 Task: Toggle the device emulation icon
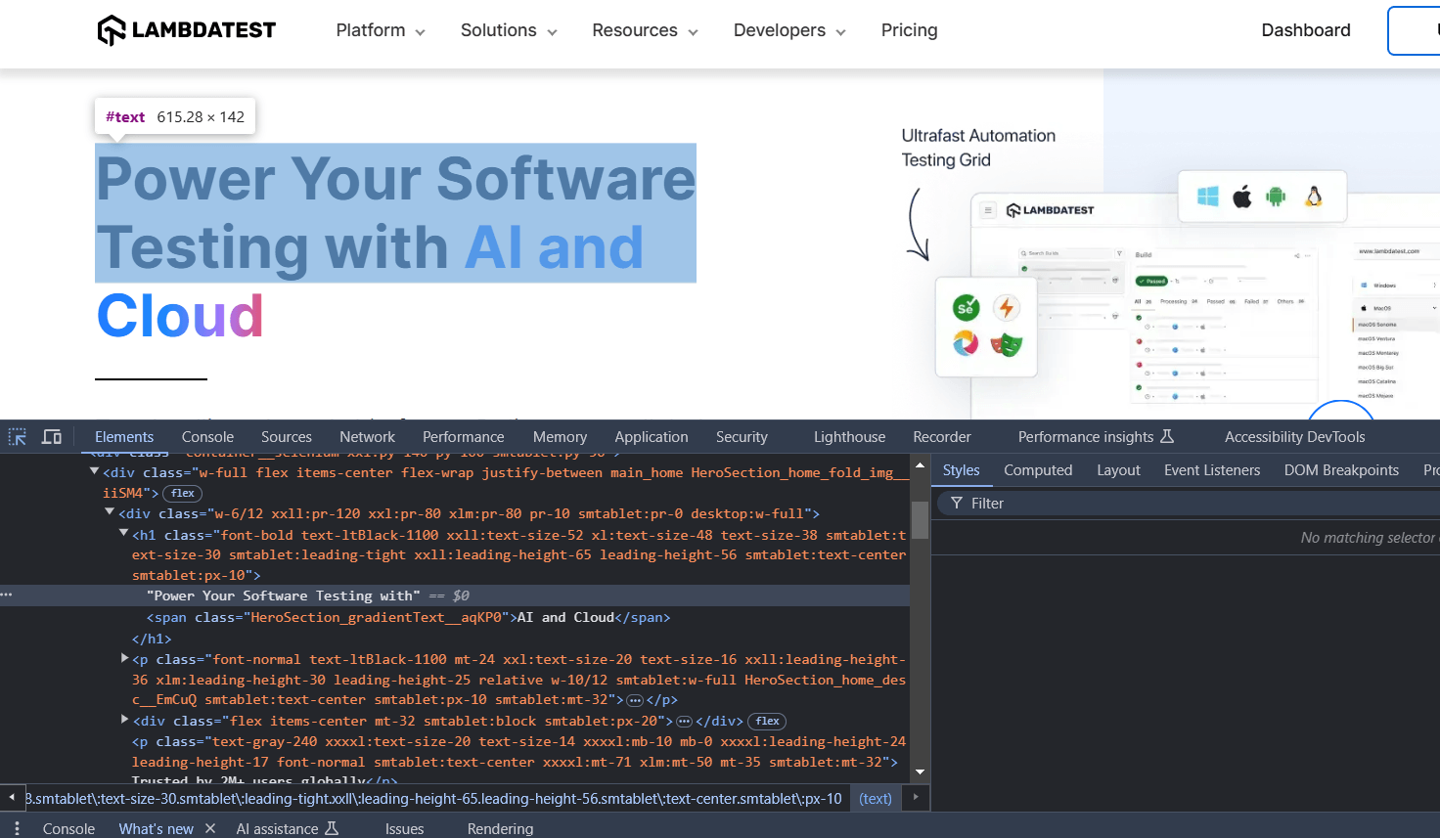51,436
